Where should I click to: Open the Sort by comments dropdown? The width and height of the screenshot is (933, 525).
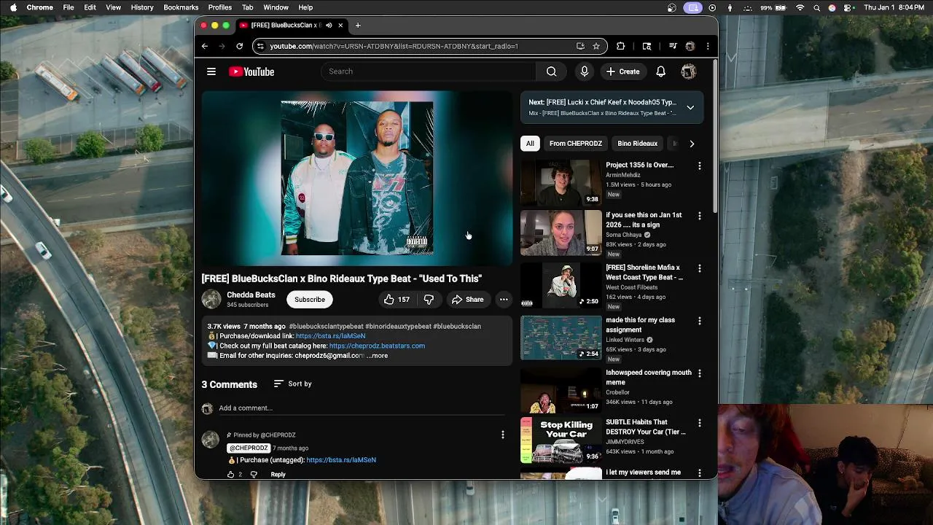pos(292,384)
